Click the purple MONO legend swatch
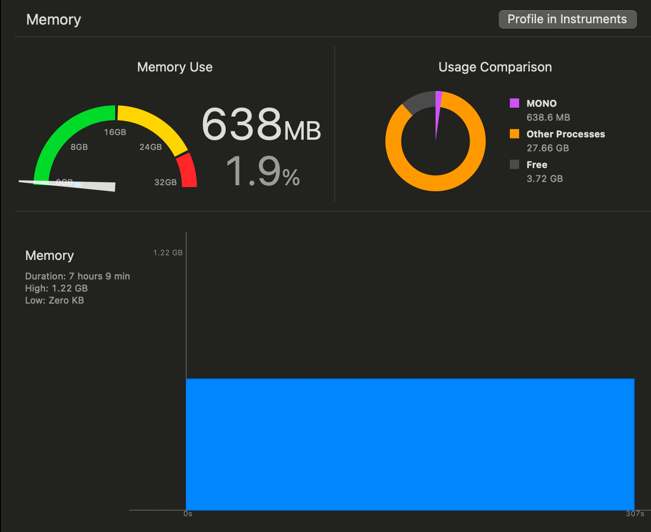 click(514, 103)
